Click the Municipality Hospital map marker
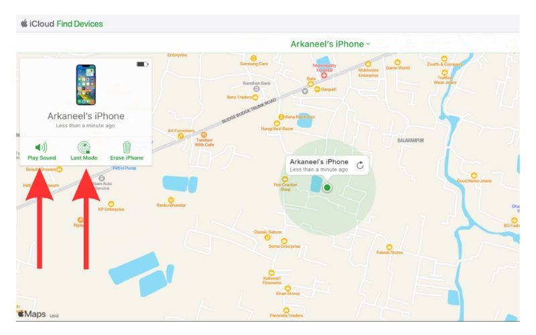Viewport: 536px width, 335px height. click(324, 76)
